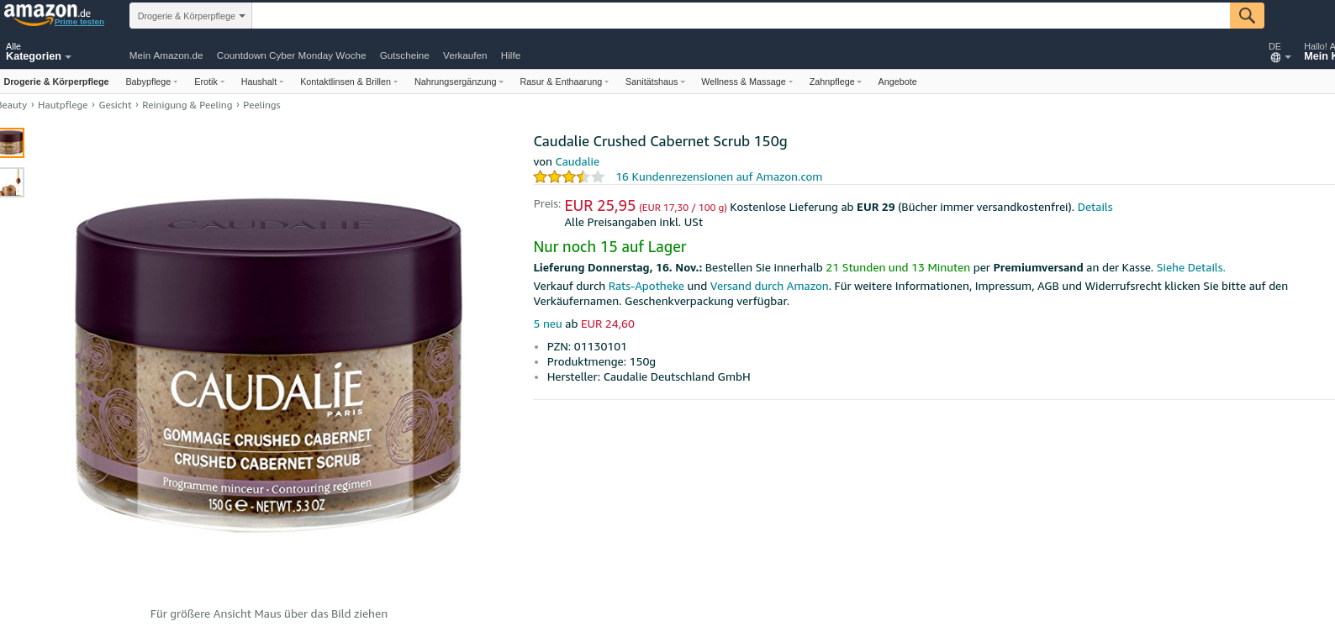Click the Prime testen link
The width and height of the screenshot is (1335, 637).
click(79, 22)
